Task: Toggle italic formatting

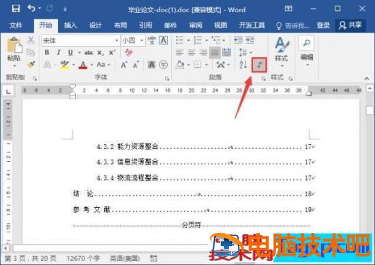Action: click(59, 52)
